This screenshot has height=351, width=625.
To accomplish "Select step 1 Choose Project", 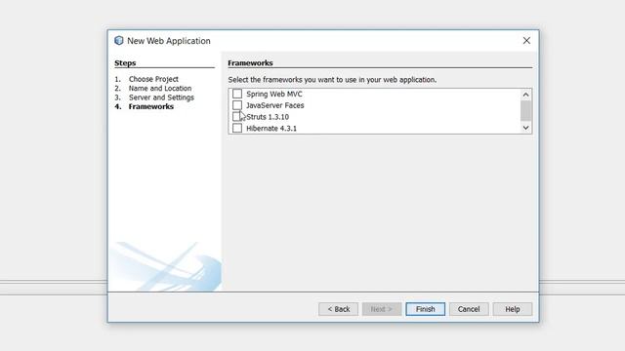I will [x=153, y=79].
